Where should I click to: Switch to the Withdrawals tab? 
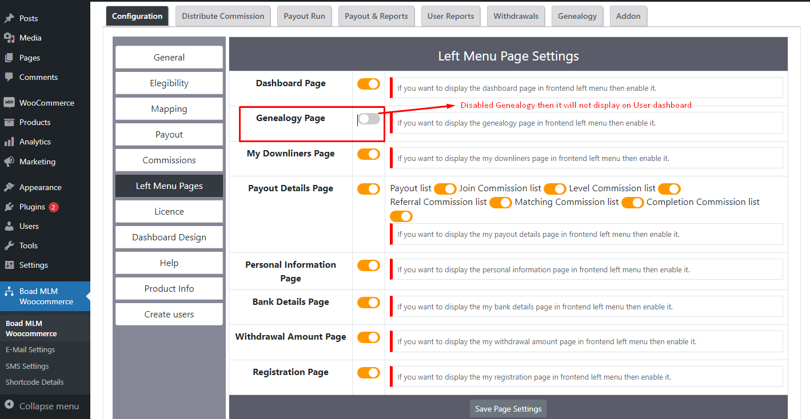coord(516,16)
